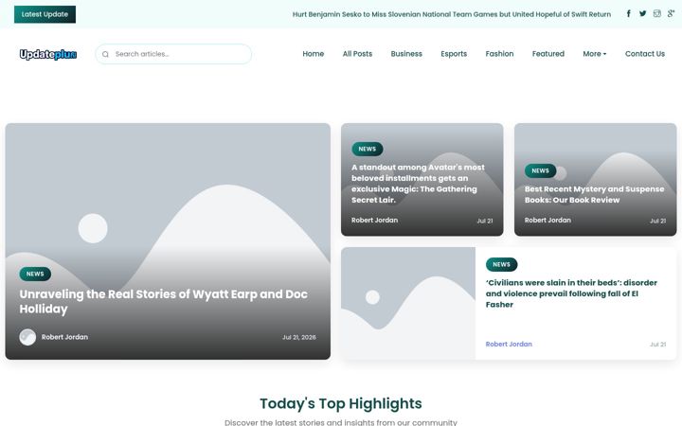Image resolution: width=682 pixels, height=426 pixels.
Task: Expand the More dropdown menu
Action: [x=595, y=54]
